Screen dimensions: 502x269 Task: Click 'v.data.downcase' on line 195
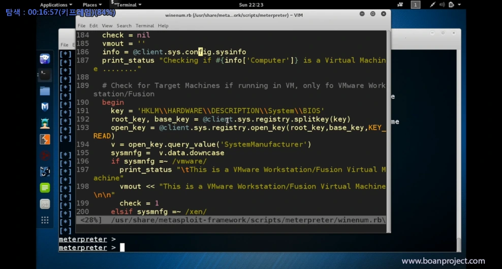[x=192, y=153]
